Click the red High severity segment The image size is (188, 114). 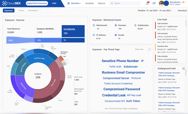point(61,58)
